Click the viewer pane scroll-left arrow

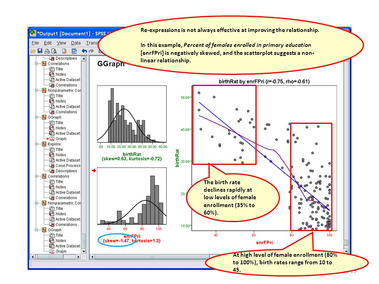tap(92, 257)
